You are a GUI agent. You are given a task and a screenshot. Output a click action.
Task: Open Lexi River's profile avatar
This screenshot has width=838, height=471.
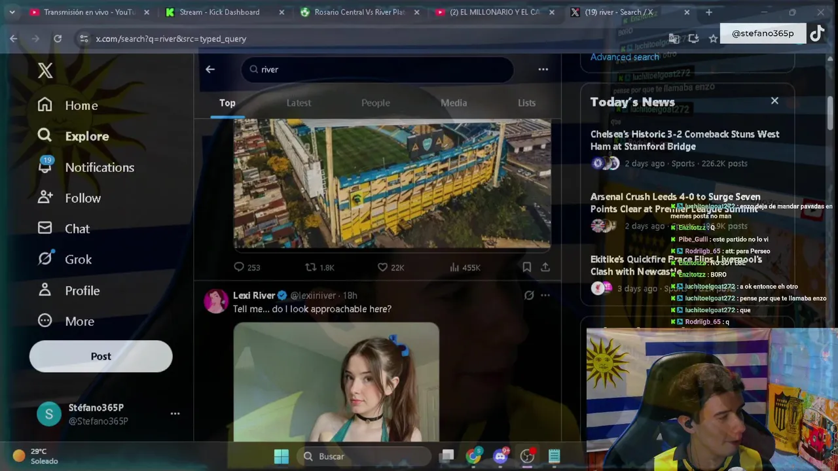(215, 301)
